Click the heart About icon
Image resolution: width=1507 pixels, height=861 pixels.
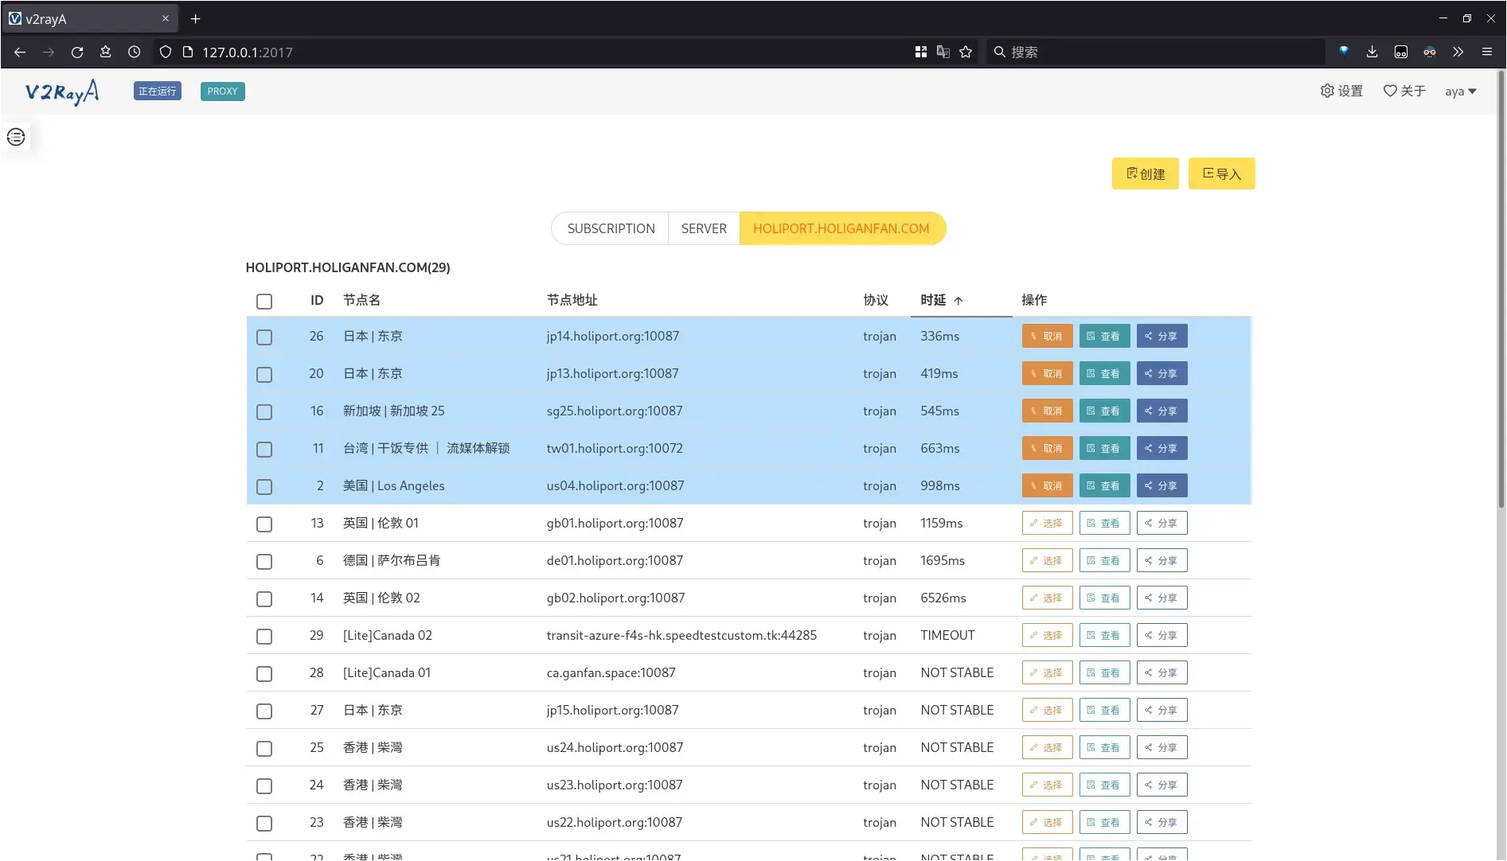[1390, 91]
